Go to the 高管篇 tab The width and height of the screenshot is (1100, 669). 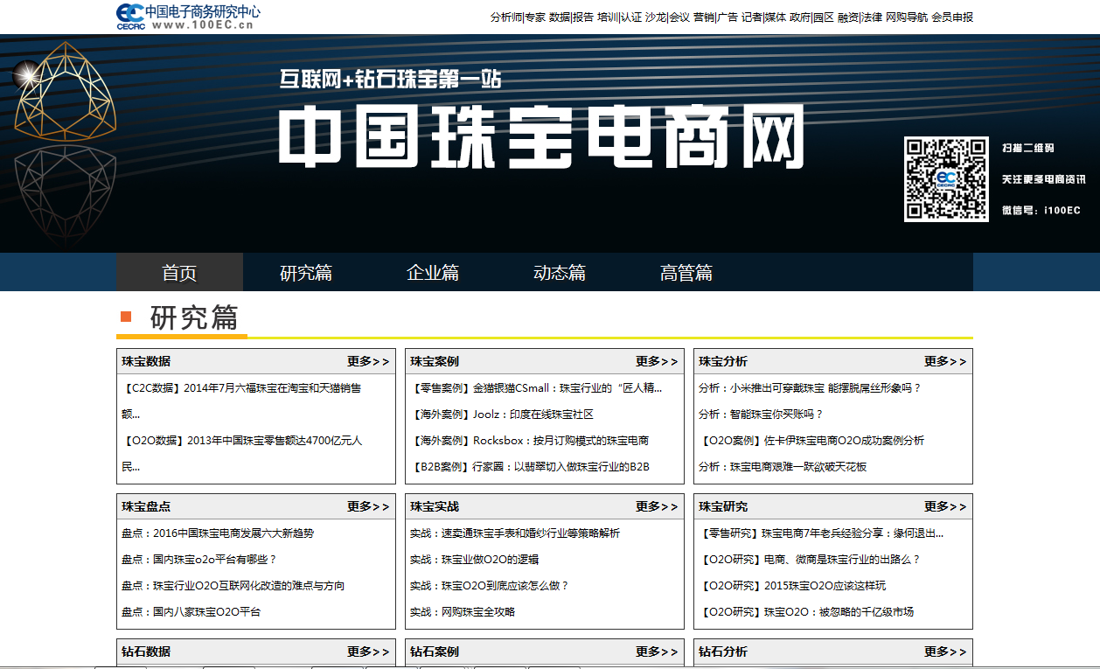[x=686, y=272]
